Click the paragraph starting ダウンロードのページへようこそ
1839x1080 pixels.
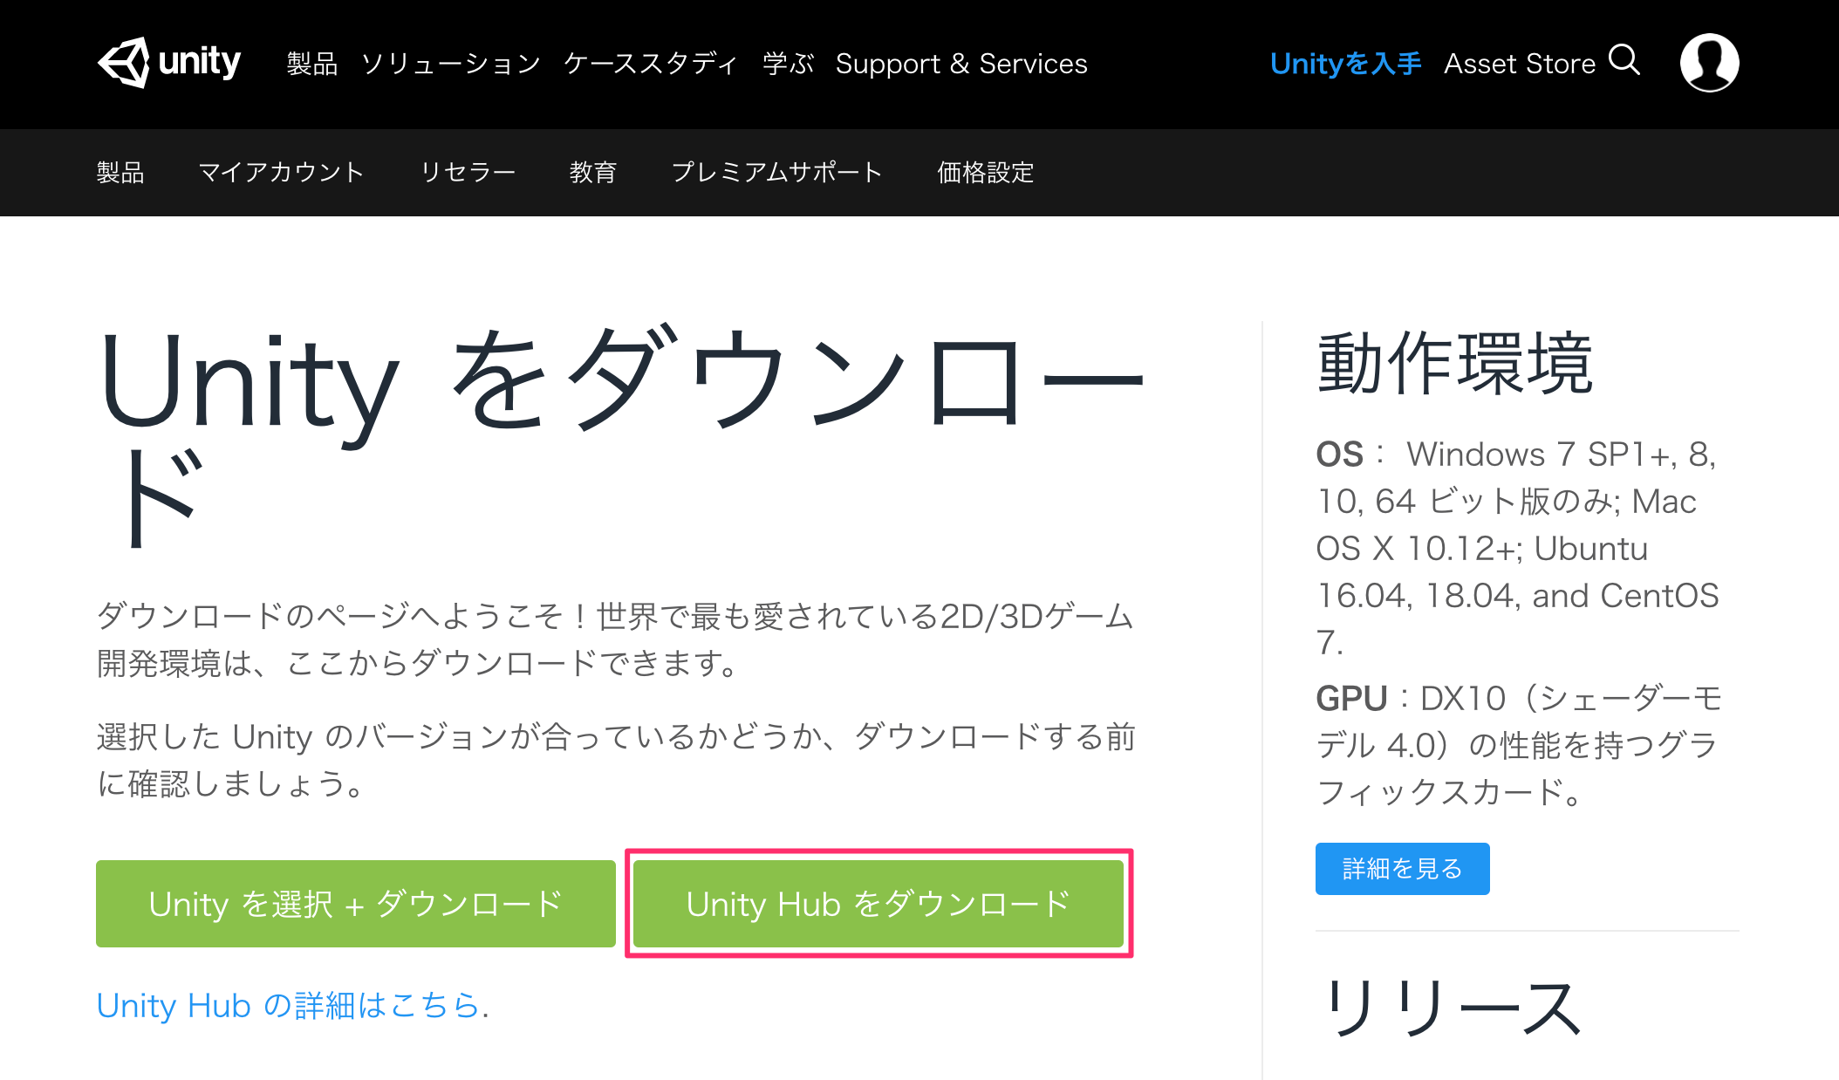615,639
